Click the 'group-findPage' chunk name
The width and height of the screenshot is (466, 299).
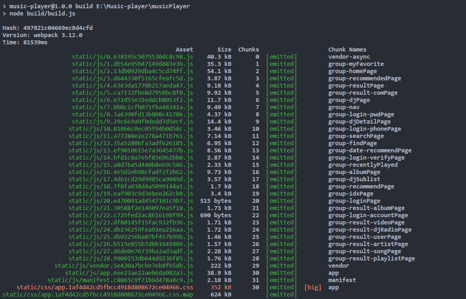(x=353, y=143)
